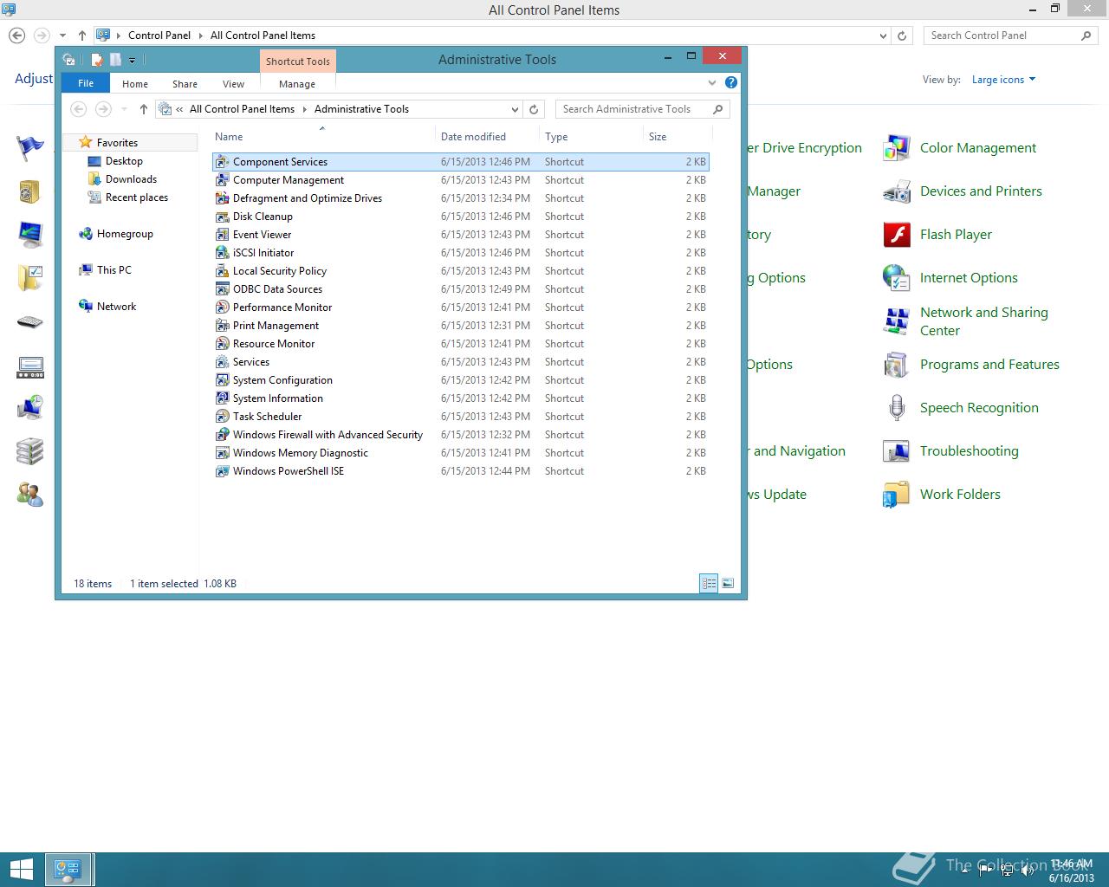Select the Computer Management icon
The width and height of the screenshot is (1109, 887).
tap(222, 180)
